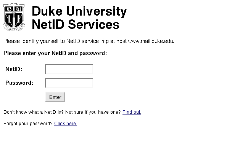Click the "NetID:" field label
This screenshot has width=232, height=151.
point(14,69)
